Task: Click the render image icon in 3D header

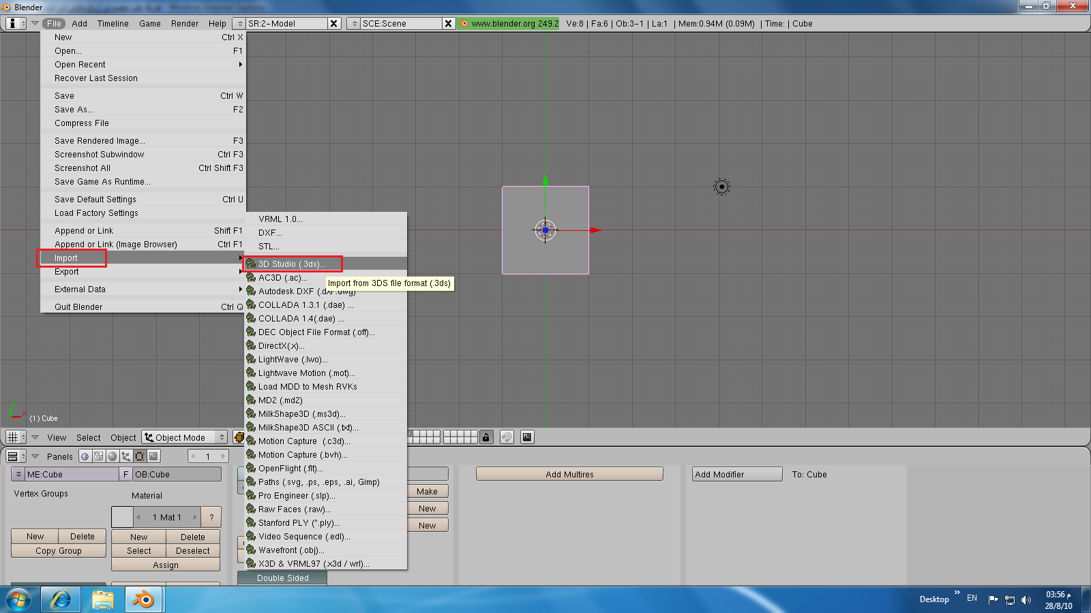Action: coord(527,437)
